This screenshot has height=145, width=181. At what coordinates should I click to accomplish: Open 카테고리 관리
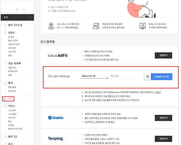(14, 44)
